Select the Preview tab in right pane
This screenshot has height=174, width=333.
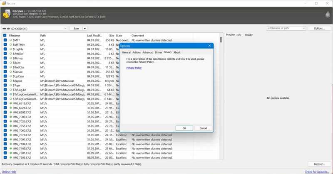[x=230, y=35]
